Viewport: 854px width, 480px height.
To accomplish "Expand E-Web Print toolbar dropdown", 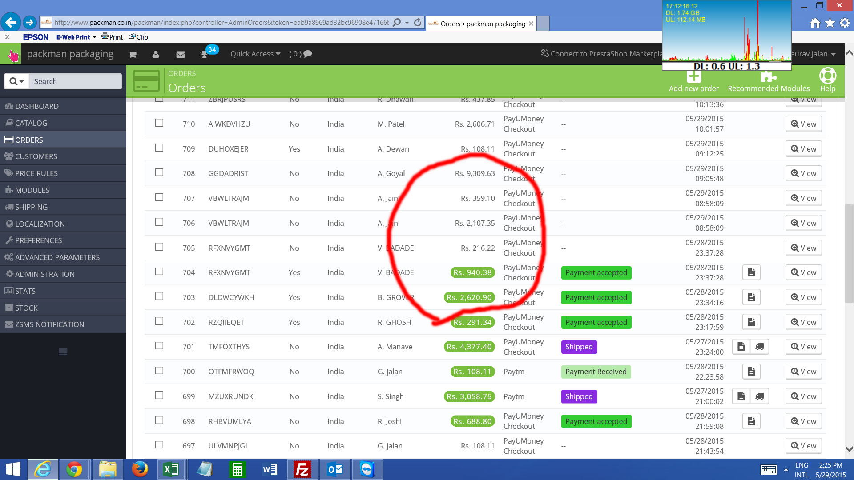I will [94, 37].
